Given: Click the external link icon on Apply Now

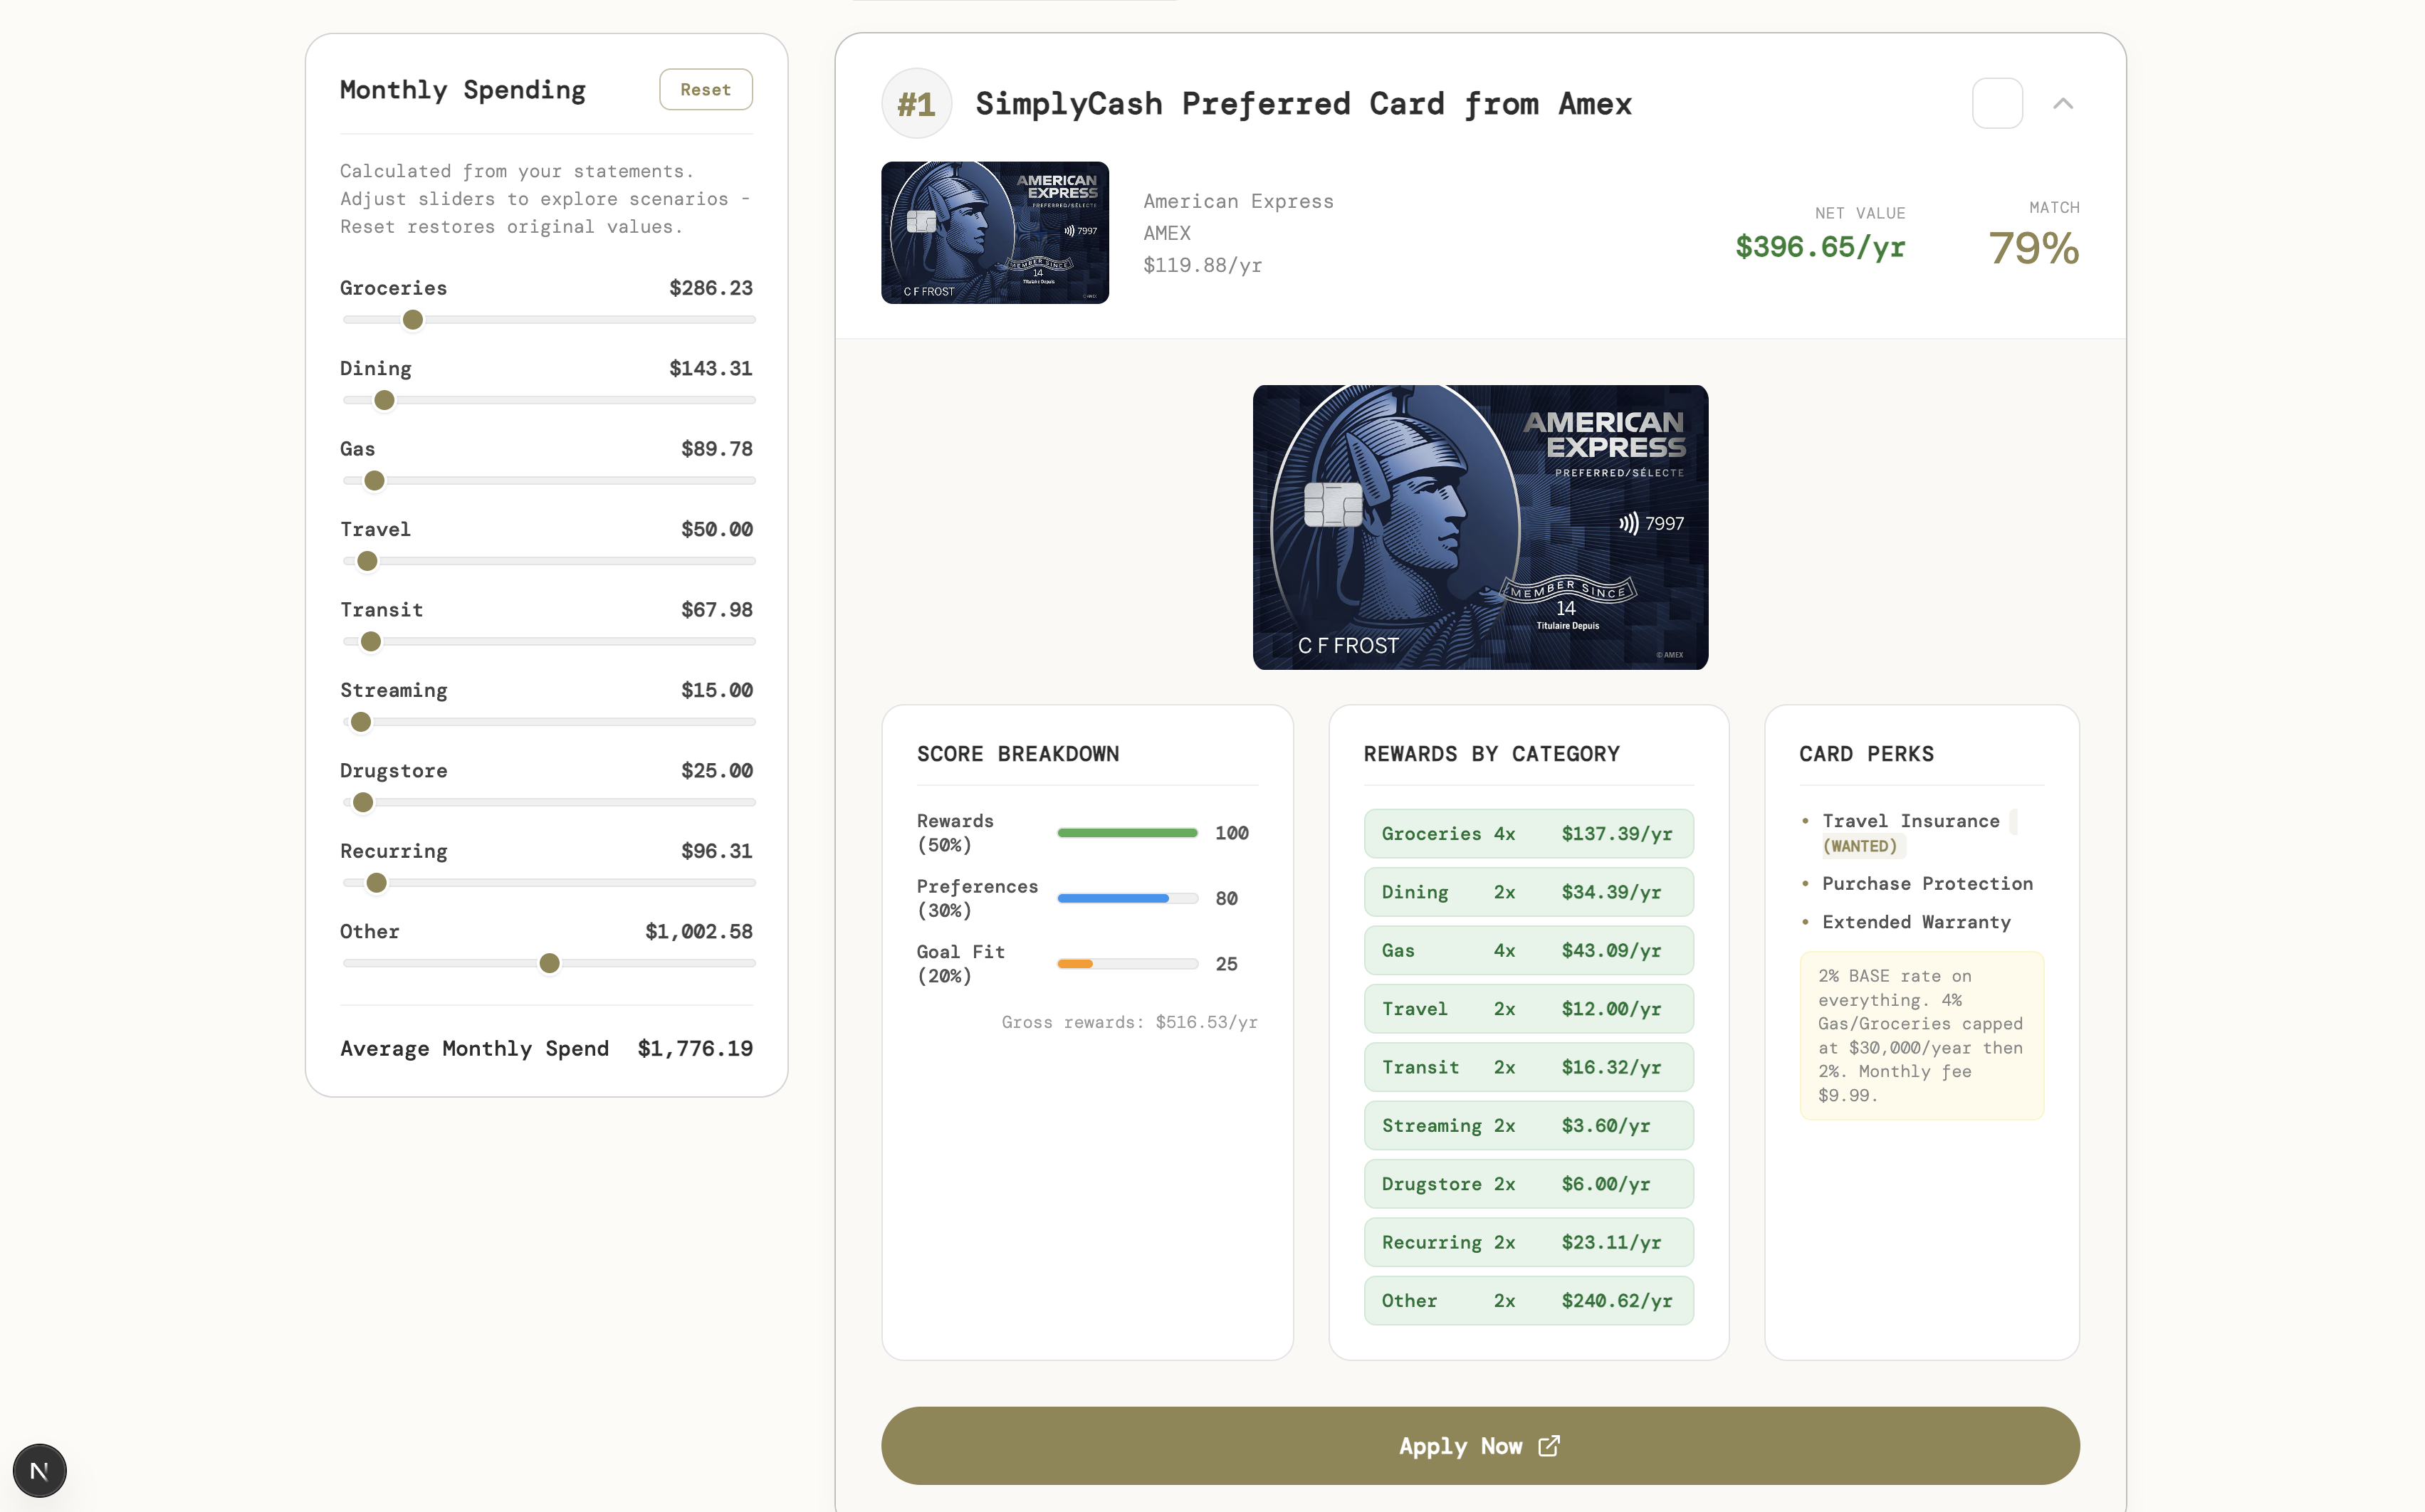Looking at the screenshot, I should coord(1548,1446).
